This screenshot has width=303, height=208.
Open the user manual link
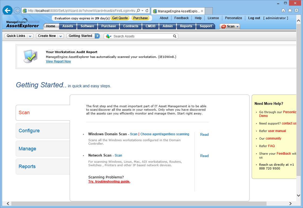click(277, 131)
